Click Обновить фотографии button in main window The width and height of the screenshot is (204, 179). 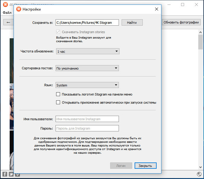point(181,22)
